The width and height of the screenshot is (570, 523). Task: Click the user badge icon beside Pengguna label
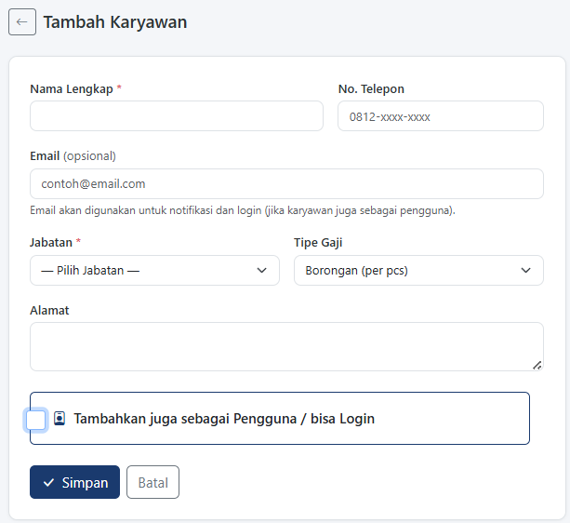[x=60, y=418]
